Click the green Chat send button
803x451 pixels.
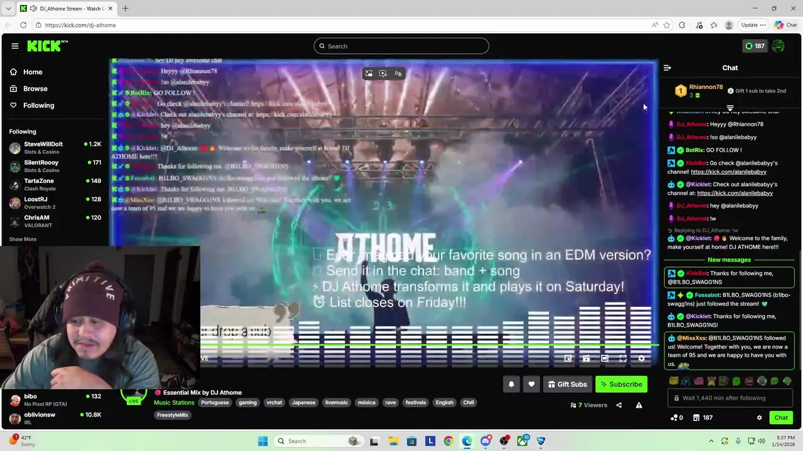(781, 418)
